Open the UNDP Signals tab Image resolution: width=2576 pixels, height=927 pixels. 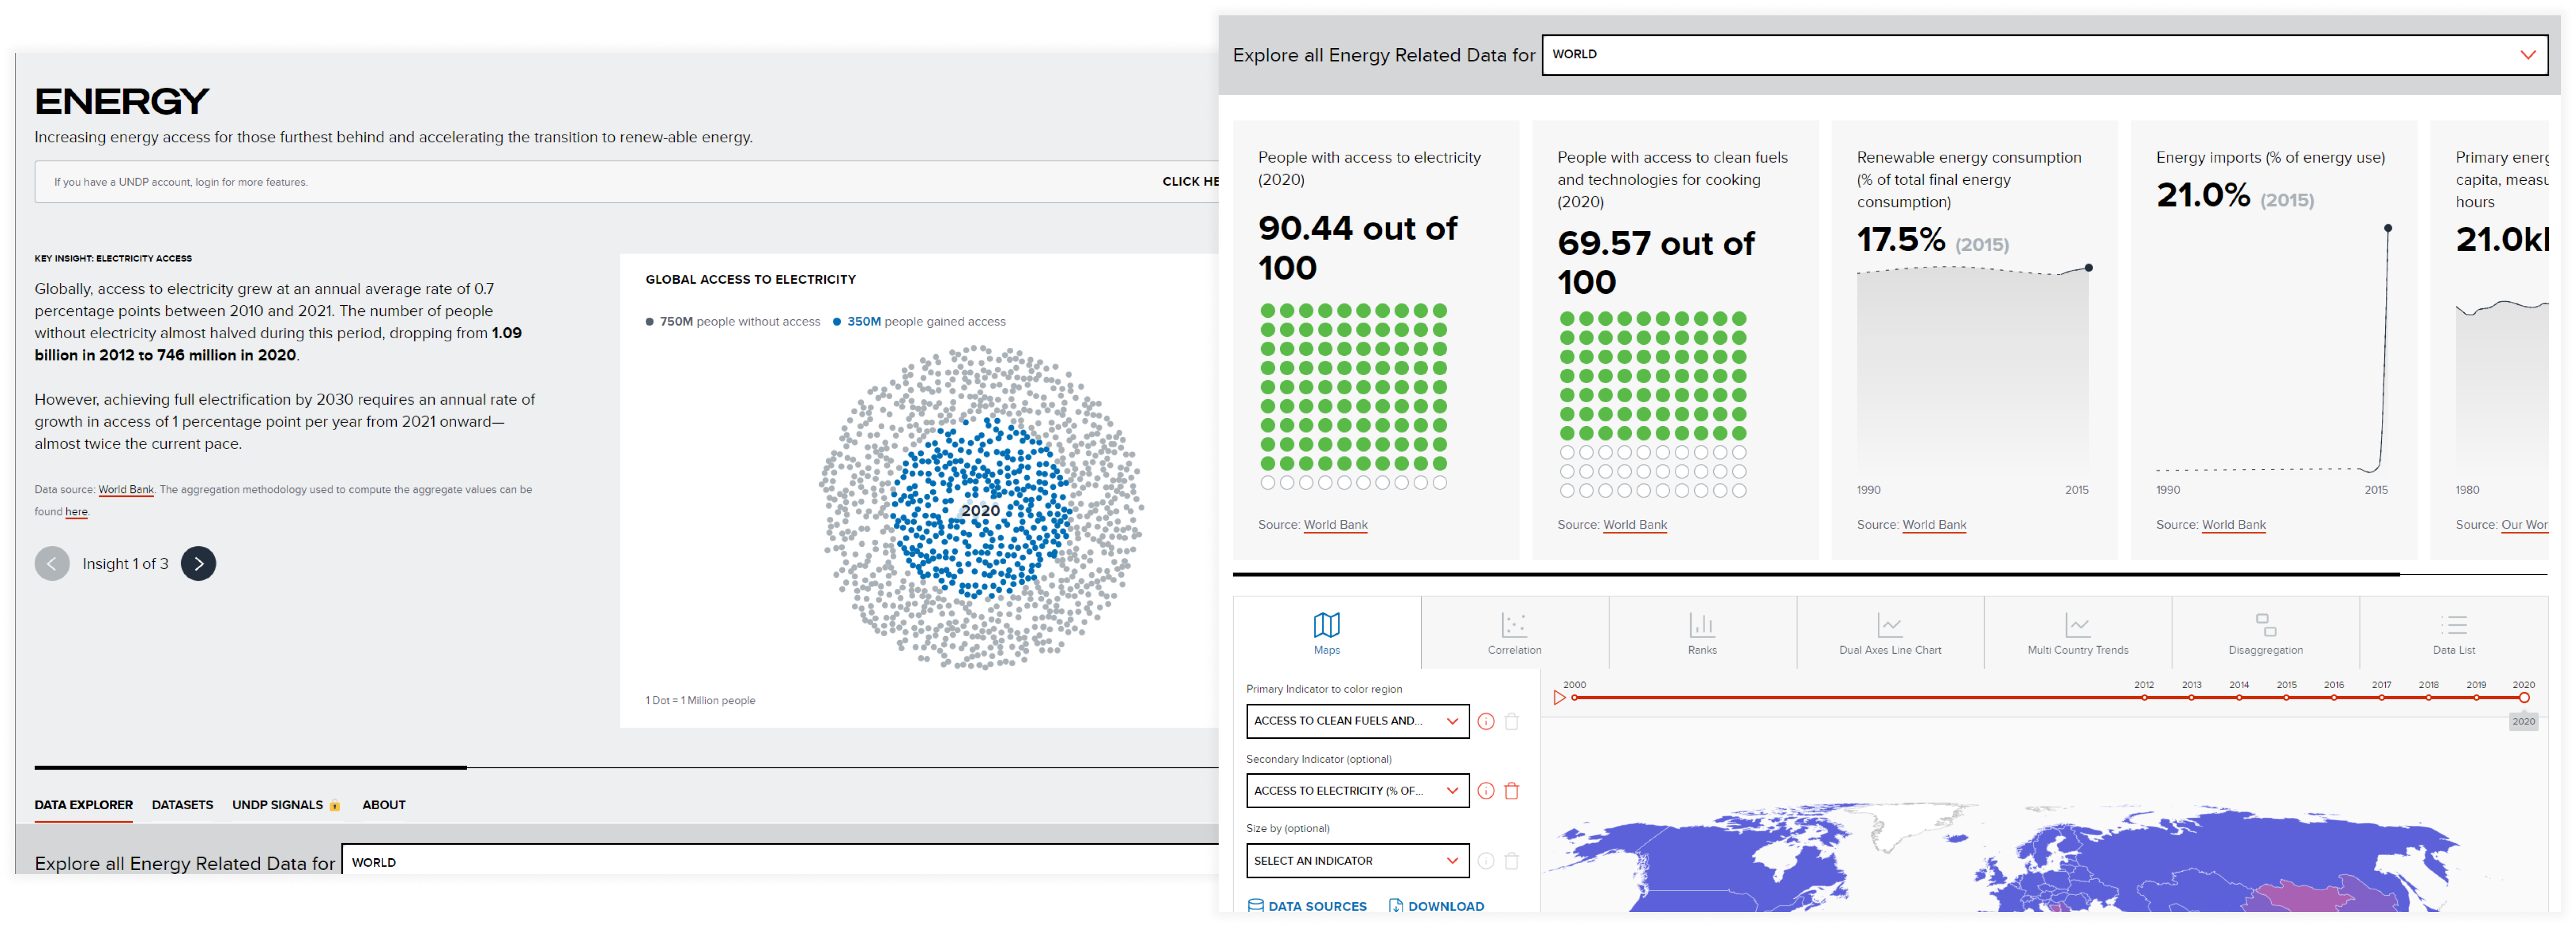277,805
